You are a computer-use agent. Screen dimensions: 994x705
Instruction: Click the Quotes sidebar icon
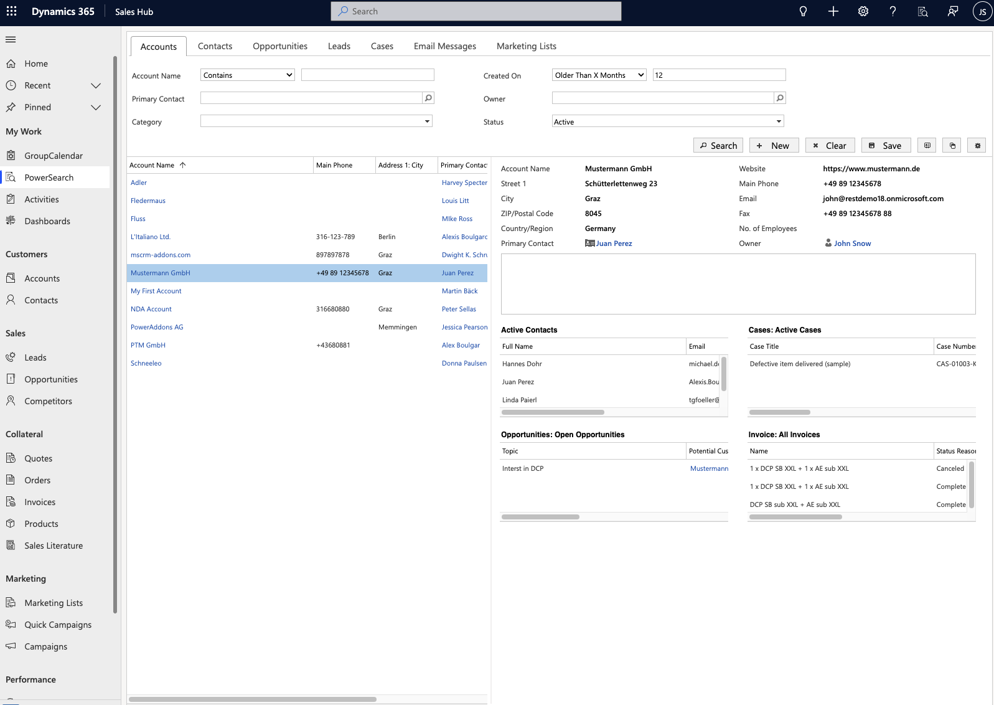[11, 458]
